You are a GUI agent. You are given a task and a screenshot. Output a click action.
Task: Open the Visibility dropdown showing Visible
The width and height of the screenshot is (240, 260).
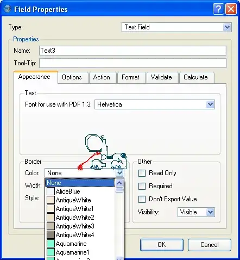(196, 212)
